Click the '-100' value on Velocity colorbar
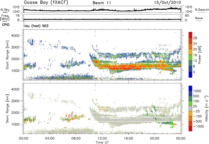This screenshot has height=144, width=209. coord(198,116)
